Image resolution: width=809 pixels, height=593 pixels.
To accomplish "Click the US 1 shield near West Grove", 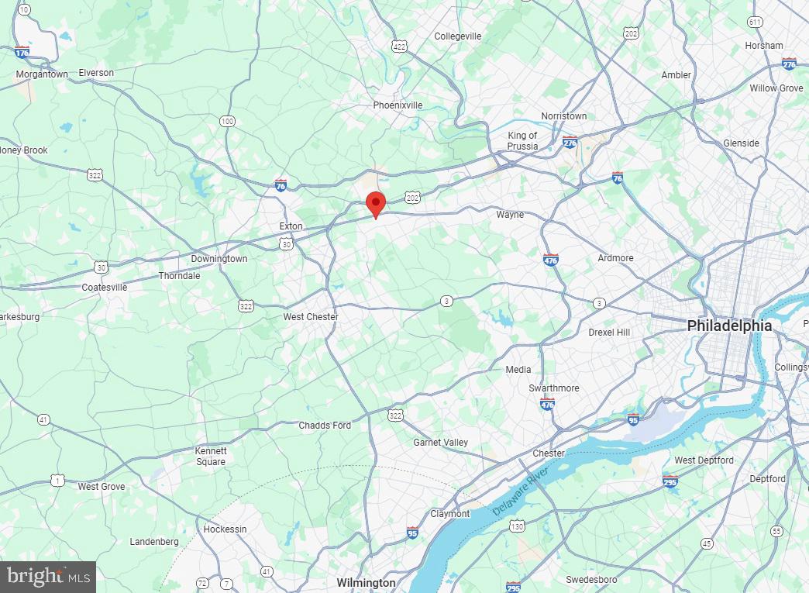I will point(57,481).
